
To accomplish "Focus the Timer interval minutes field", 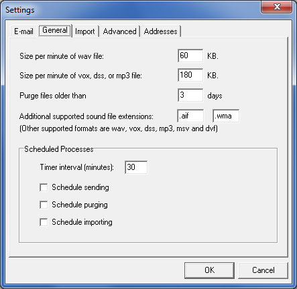I will (136, 167).
